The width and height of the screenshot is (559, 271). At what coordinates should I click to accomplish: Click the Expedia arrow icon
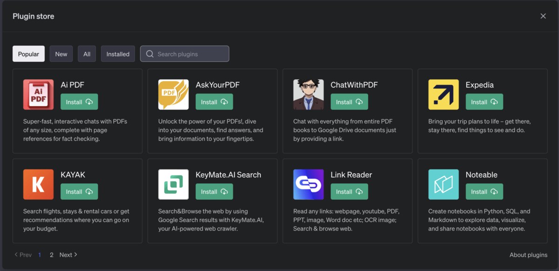click(443, 94)
